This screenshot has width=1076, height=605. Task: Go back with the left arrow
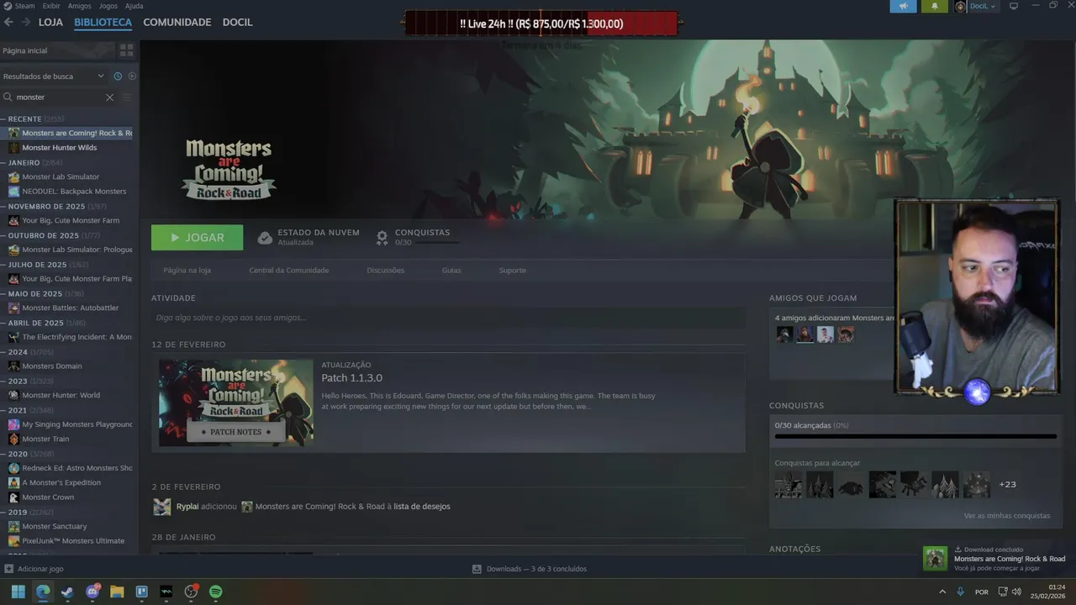click(8, 22)
